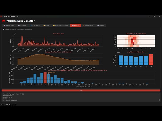This screenshot has width=162, height=121.
Task: Click the red 8-day bar in the interval histogram
Action: [x=45, y=78]
